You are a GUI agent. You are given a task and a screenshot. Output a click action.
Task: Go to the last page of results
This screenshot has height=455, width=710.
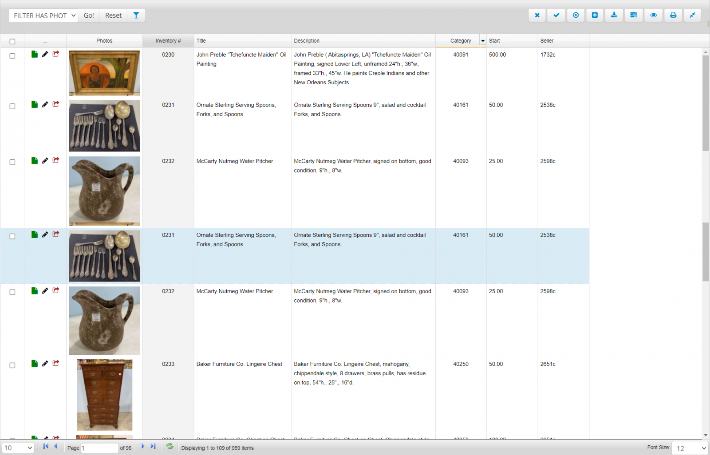pos(153,447)
